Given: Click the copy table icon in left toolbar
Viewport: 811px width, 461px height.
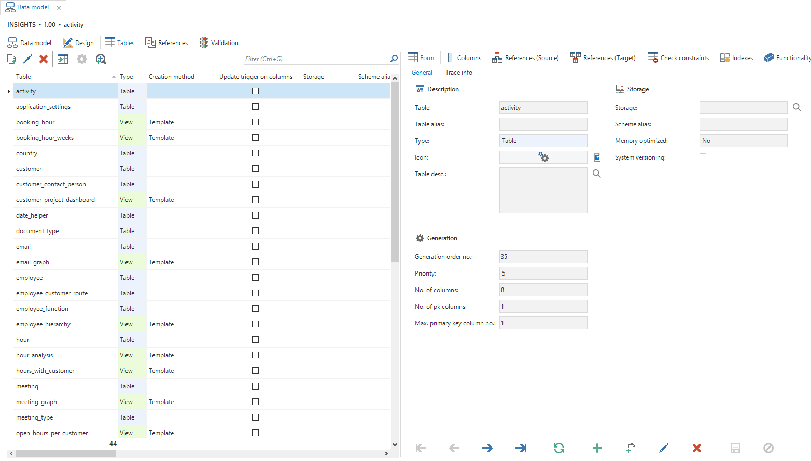Looking at the screenshot, I should tap(11, 59).
